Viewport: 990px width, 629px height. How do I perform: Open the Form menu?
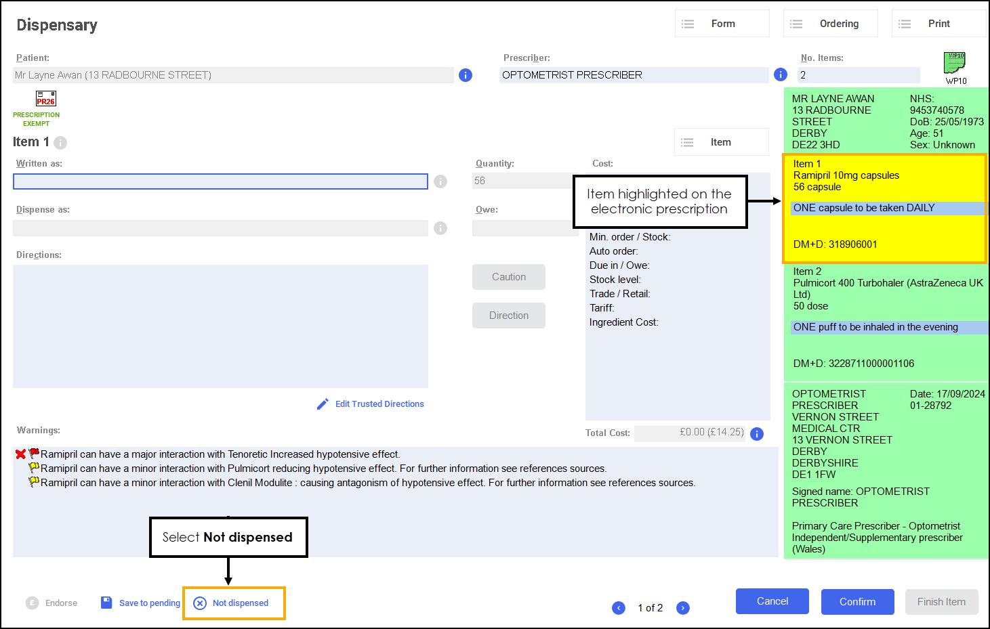[722, 24]
